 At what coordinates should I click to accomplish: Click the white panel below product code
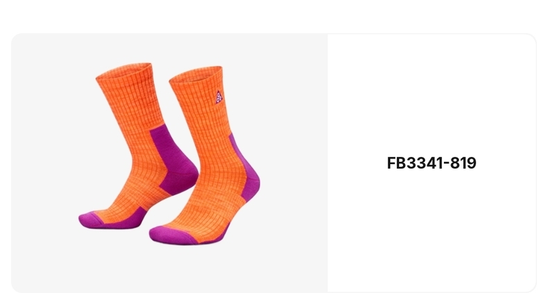pyautogui.click(x=431, y=230)
